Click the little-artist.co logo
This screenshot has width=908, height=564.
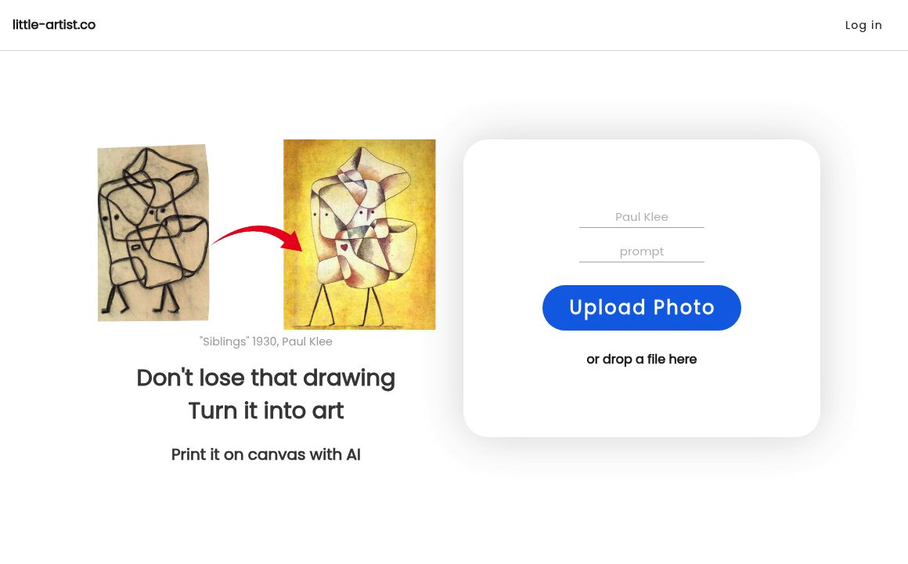(54, 25)
